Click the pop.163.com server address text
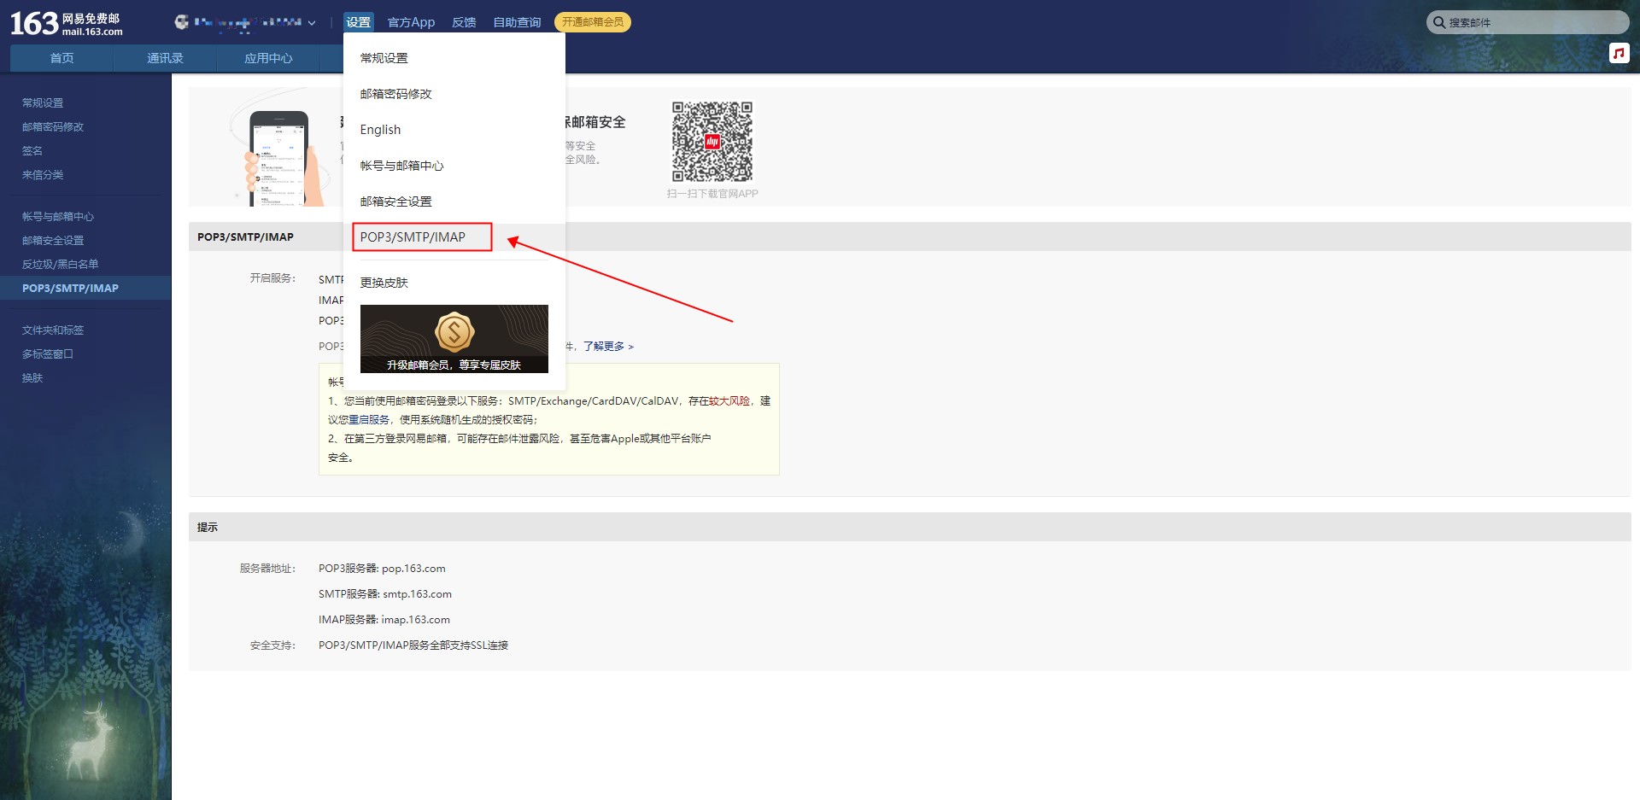The width and height of the screenshot is (1640, 800). [x=413, y=568]
